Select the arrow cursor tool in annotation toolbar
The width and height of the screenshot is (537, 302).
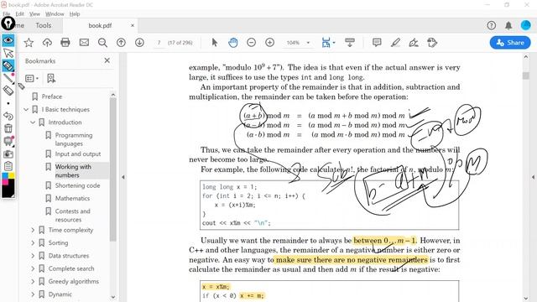[x=8, y=53]
